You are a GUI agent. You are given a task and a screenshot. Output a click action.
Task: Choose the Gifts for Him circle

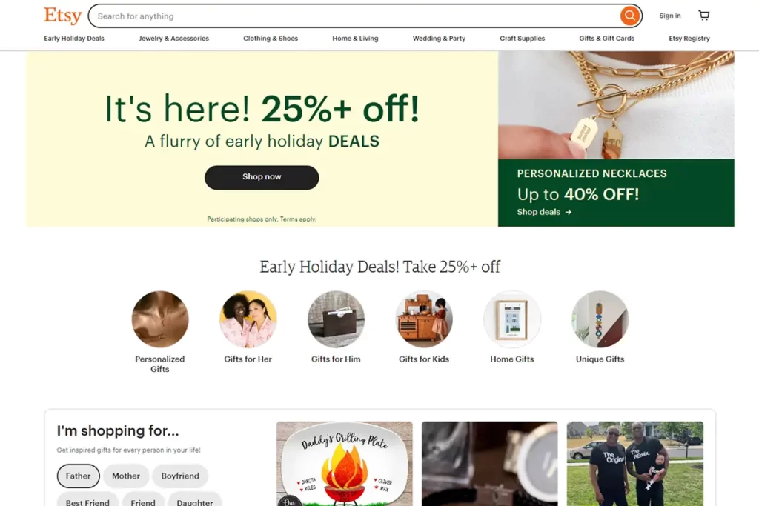336,319
